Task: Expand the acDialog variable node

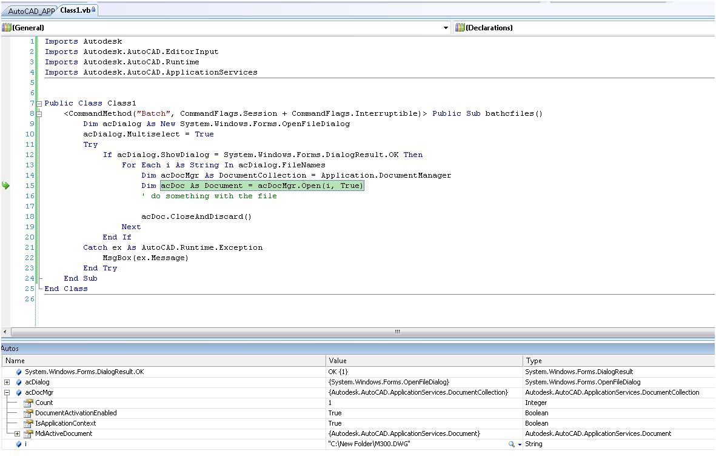Action: [7, 383]
